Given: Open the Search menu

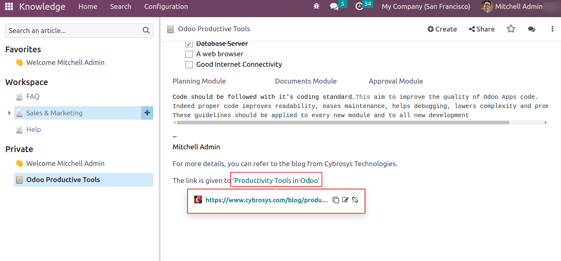Looking at the screenshot, I should pos(120,6).
